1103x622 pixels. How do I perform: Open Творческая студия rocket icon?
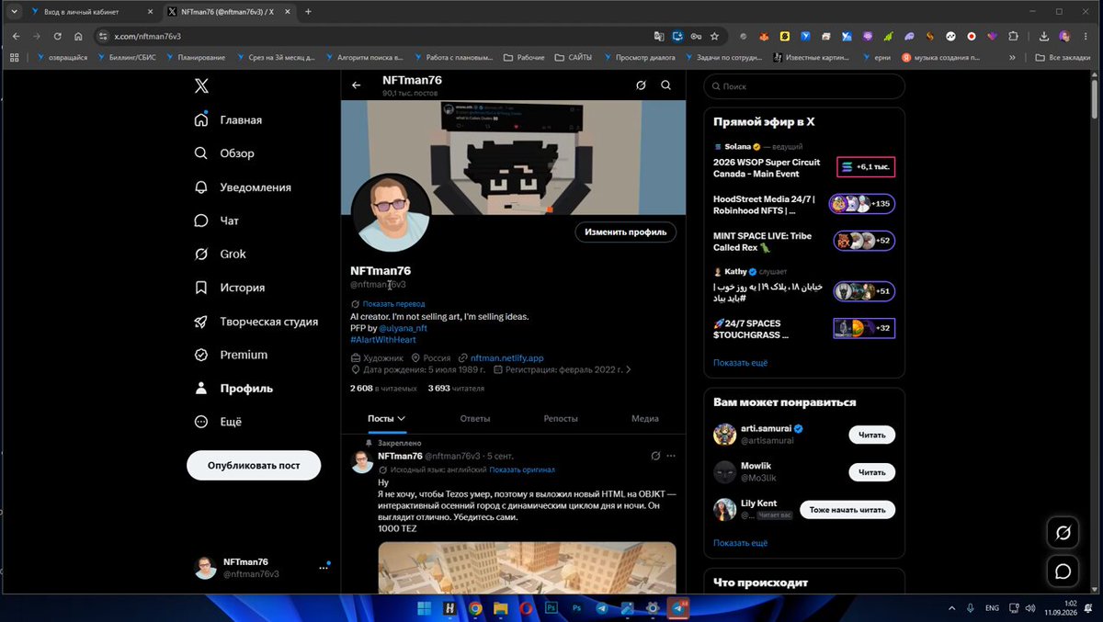coord(201,322)
